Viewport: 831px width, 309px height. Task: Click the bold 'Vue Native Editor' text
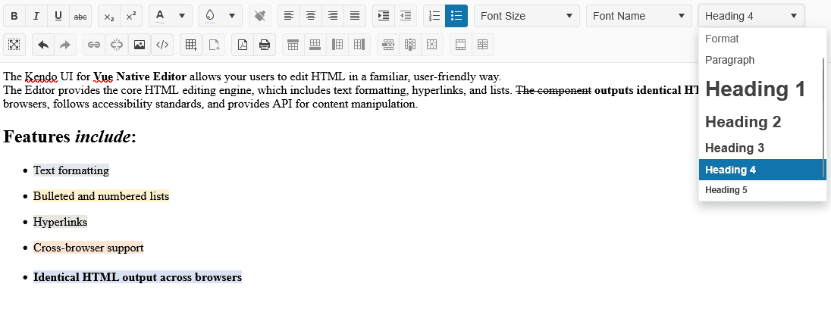tap(140, 76)
